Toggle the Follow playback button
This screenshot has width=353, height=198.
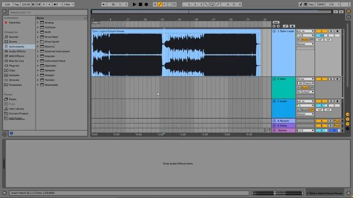[x=104, y=4]
